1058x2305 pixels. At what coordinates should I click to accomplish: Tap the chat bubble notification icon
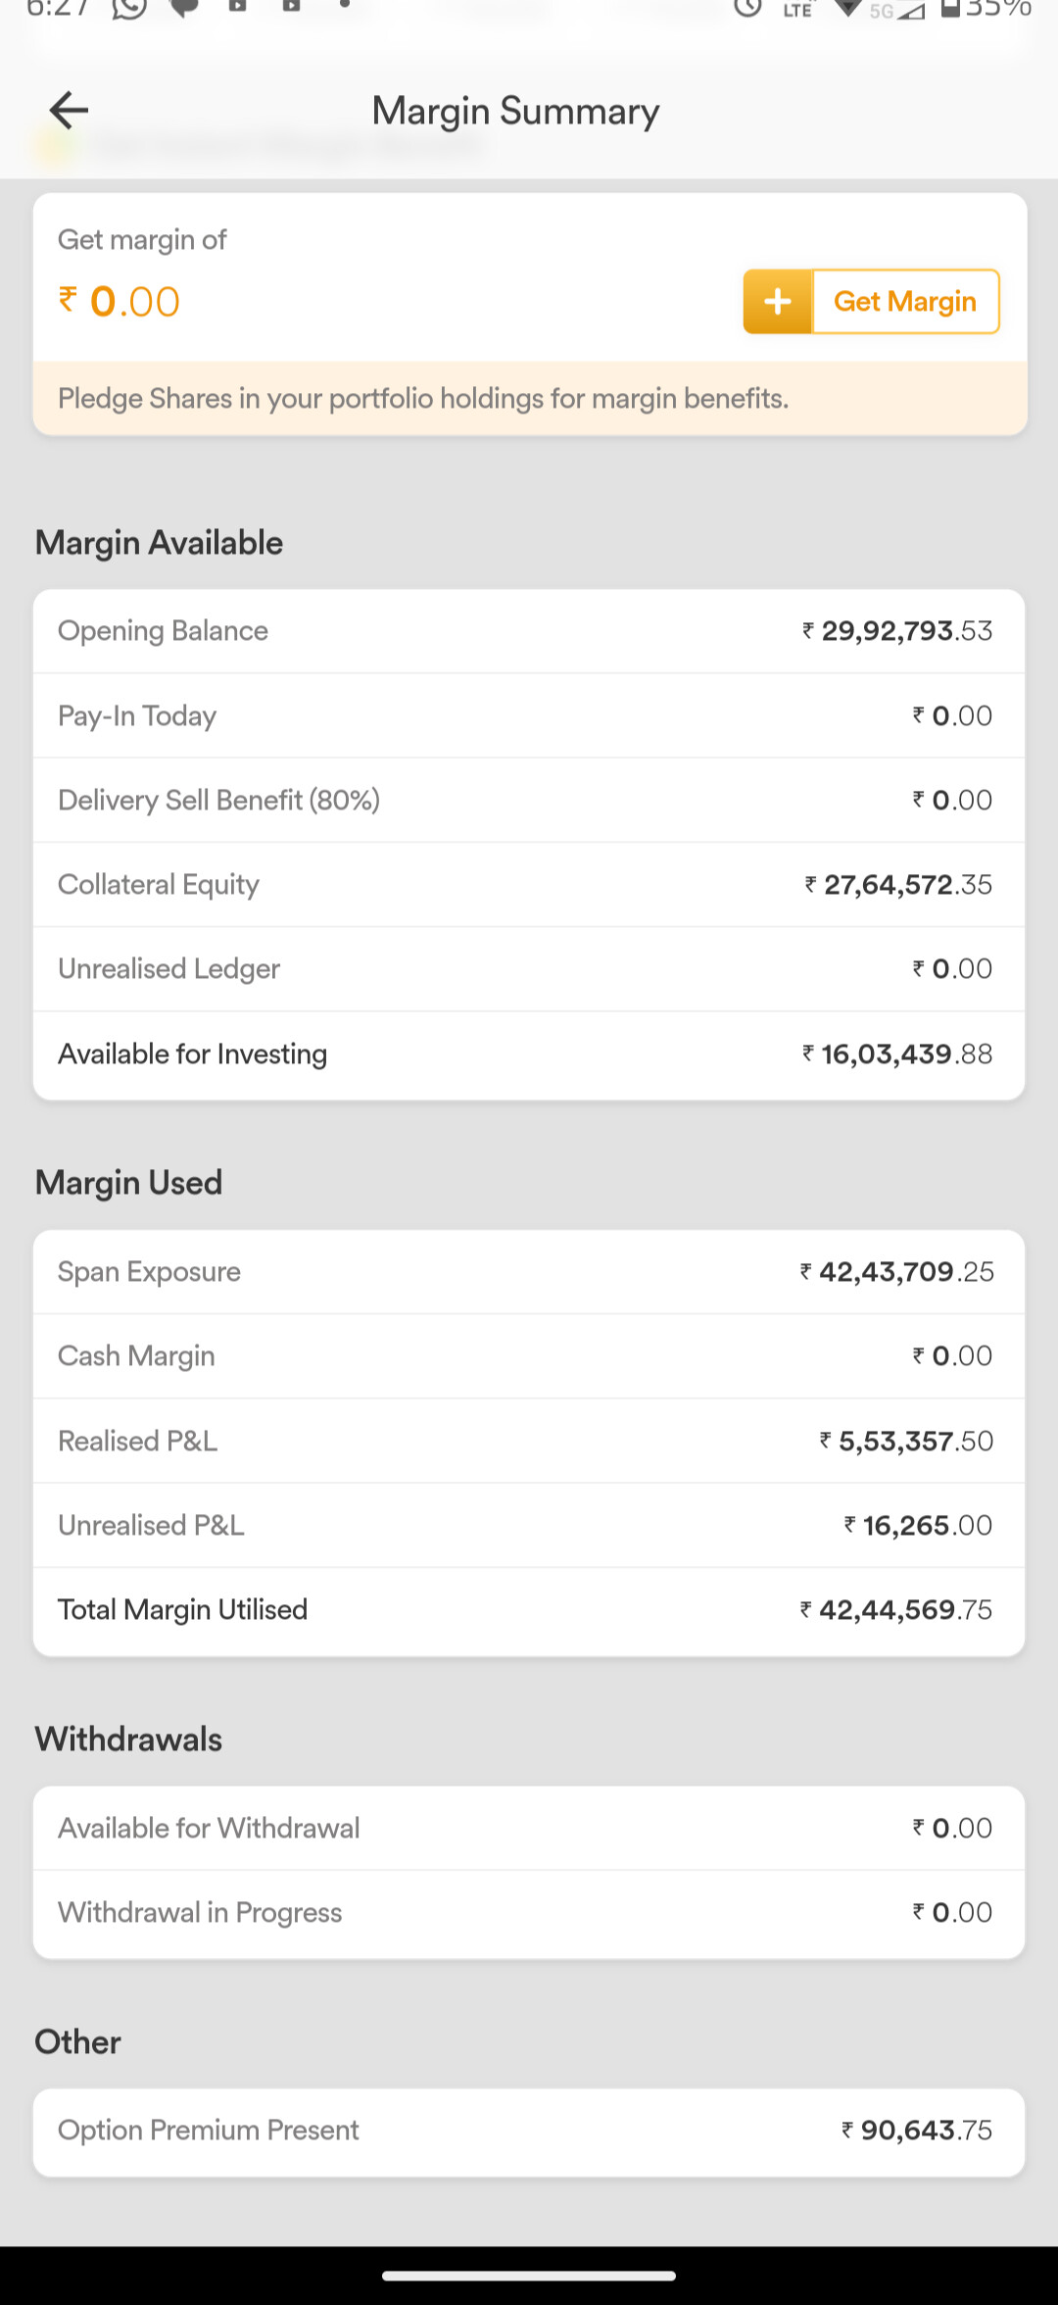coord(184,8)
